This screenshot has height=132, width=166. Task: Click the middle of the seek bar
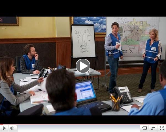point(79,128)
